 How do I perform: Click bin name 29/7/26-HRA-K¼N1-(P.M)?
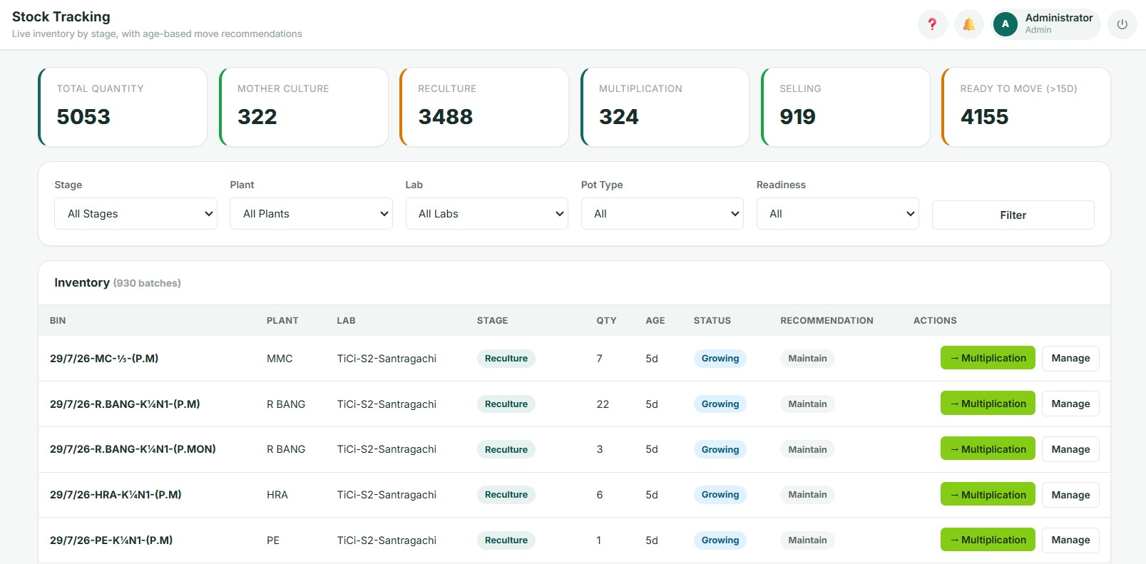coord(116,495)
